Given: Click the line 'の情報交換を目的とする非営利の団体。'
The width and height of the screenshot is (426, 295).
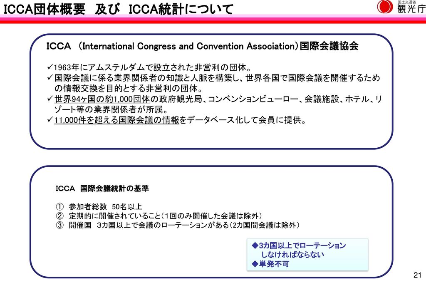Looking at the screenshot, I should click(129, 88).
